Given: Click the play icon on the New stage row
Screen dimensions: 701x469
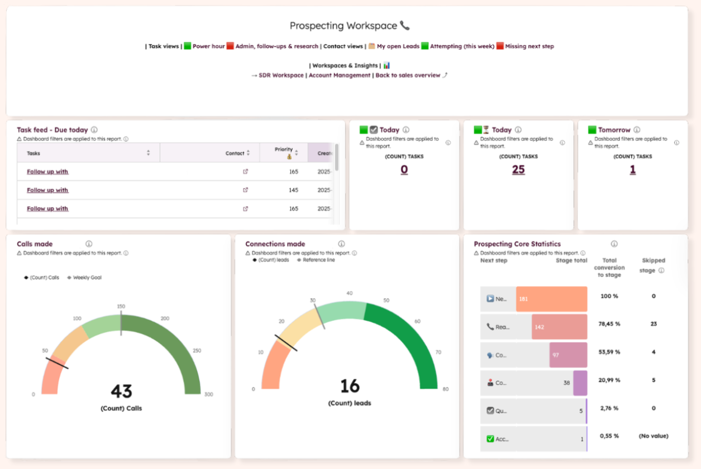Looking at the screenshot, I should (489, 299).
